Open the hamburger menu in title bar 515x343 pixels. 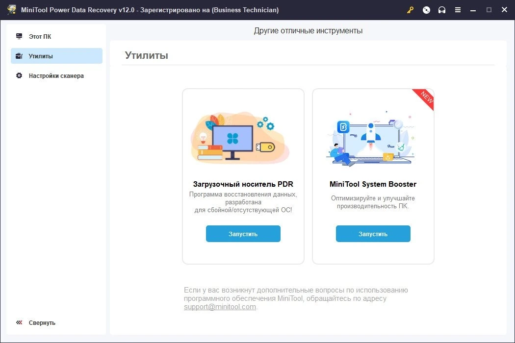point(458,10)
